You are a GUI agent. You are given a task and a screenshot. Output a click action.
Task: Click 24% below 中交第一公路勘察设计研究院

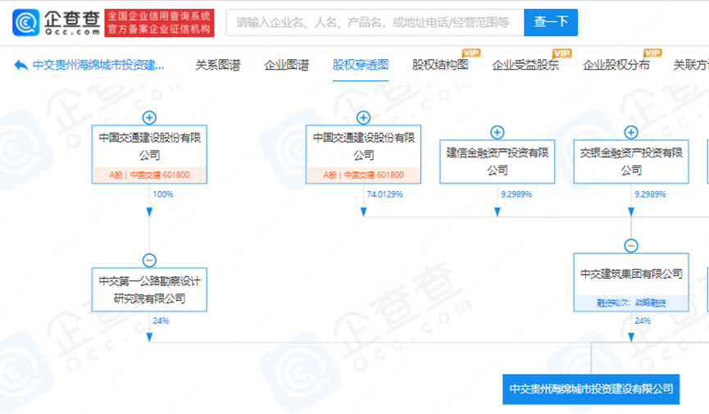coord(161,321)
